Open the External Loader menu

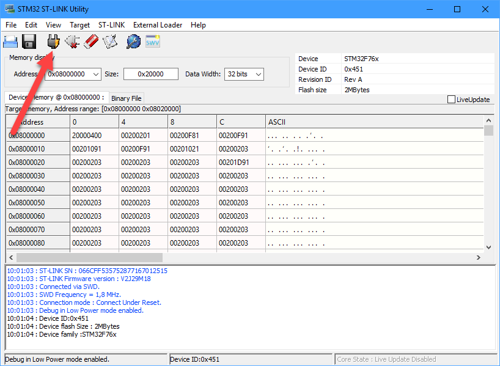coord(158,25)
